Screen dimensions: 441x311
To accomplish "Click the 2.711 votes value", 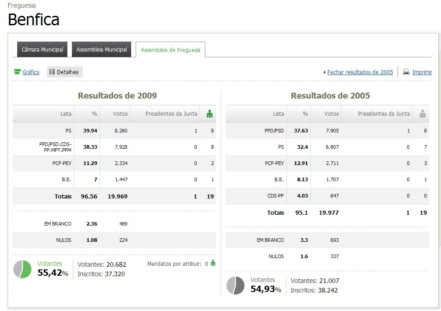I will (x=332, y=163).
